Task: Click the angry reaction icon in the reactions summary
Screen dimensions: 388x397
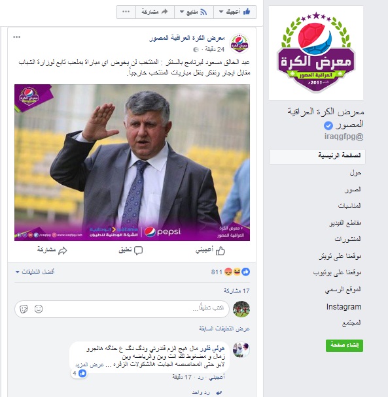Action: (228, 272)
